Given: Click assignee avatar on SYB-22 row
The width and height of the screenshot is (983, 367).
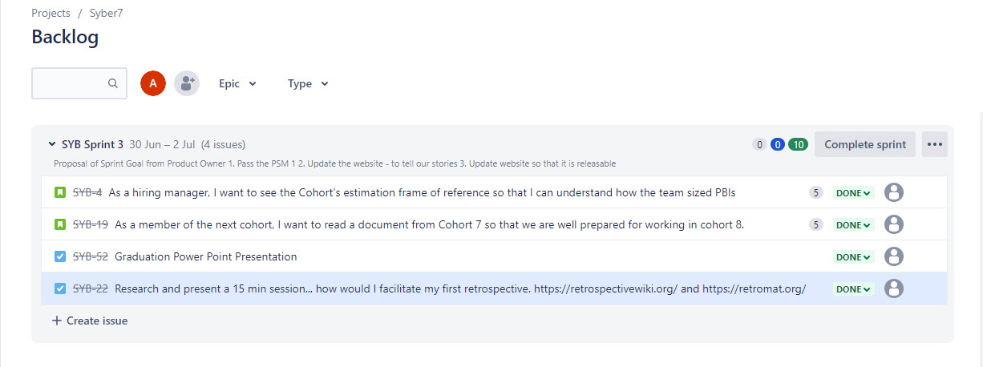Looking at the screenshot, I should click(x=894, y=288).
